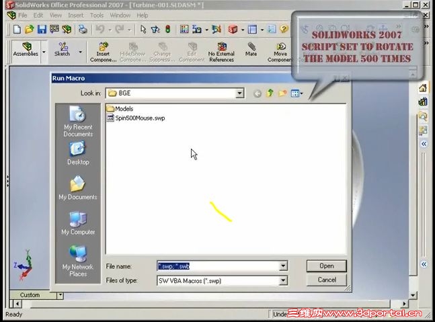Screen dimensions: 435x322
Task: Open the Custom dropdown at bottom left
Action: 61,295
